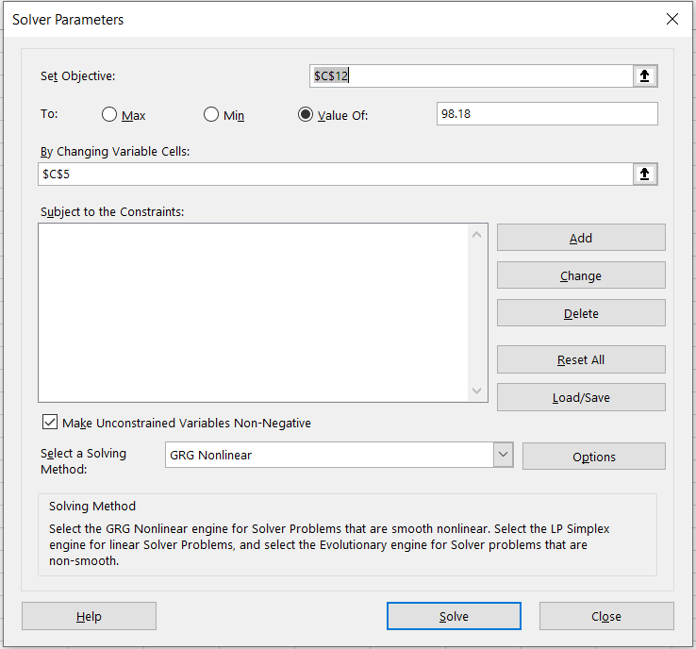Screen dimensions: 696x649
Task: Open the Load/Save dialog
Action: click(581, 397)
